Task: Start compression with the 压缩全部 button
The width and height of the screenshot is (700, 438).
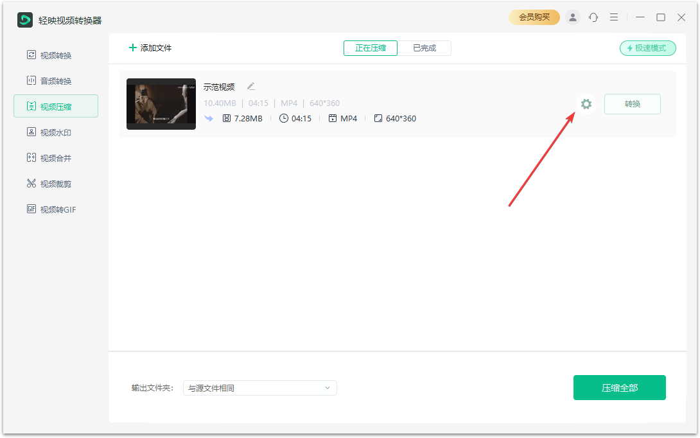Action: pos(619,387)
